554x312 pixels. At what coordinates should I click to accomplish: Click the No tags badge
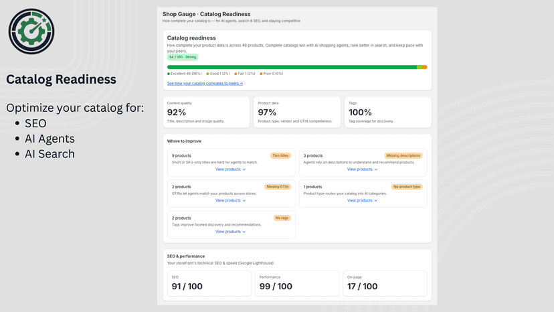click(x=282, y=218)
